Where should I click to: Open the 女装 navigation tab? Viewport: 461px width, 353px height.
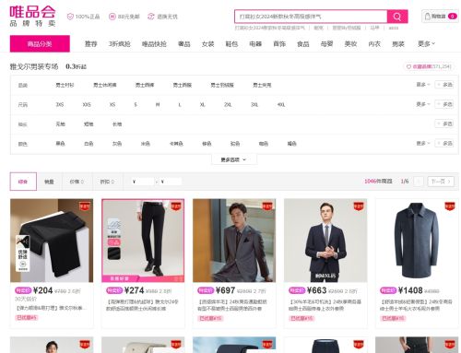[207, 44]
